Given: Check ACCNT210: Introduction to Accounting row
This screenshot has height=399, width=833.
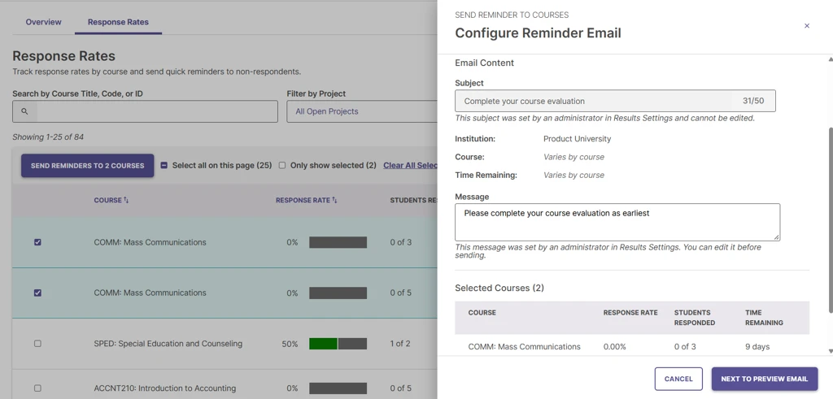Looking at the screenshot, I should pyautogui.click(x=37, y=388).
